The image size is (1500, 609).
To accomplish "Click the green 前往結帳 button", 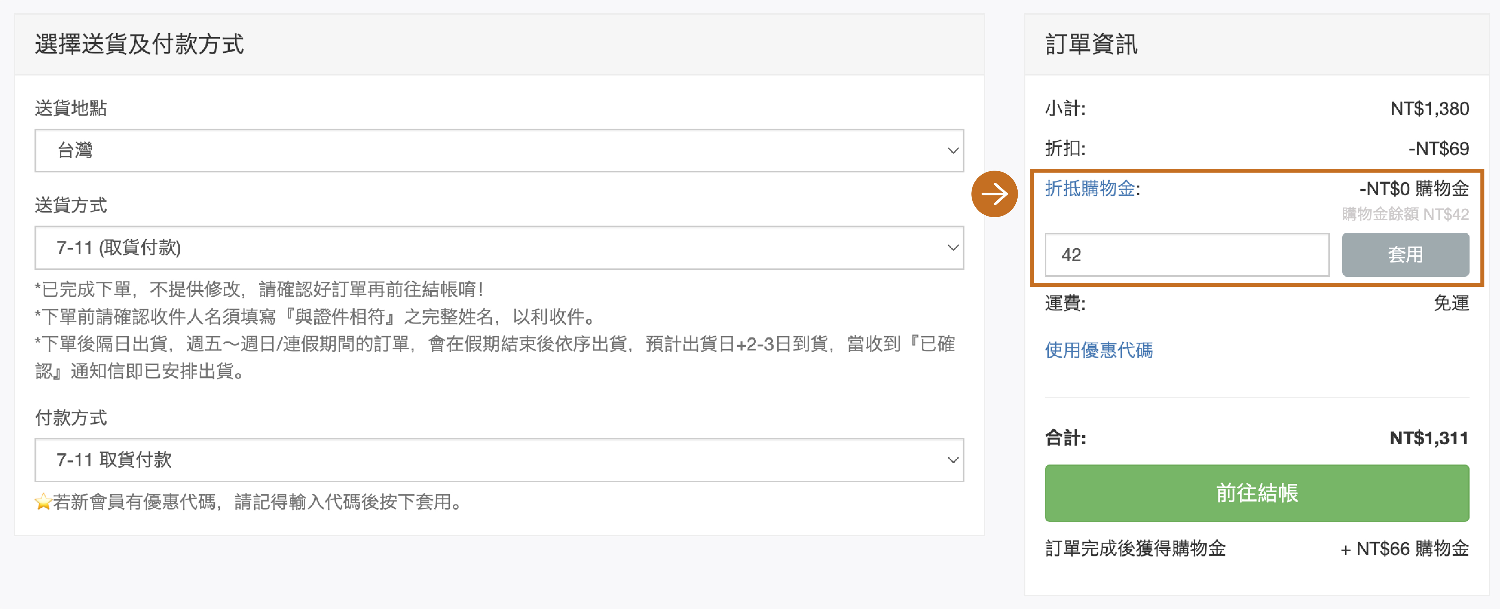I will (x=1256, y=493).
